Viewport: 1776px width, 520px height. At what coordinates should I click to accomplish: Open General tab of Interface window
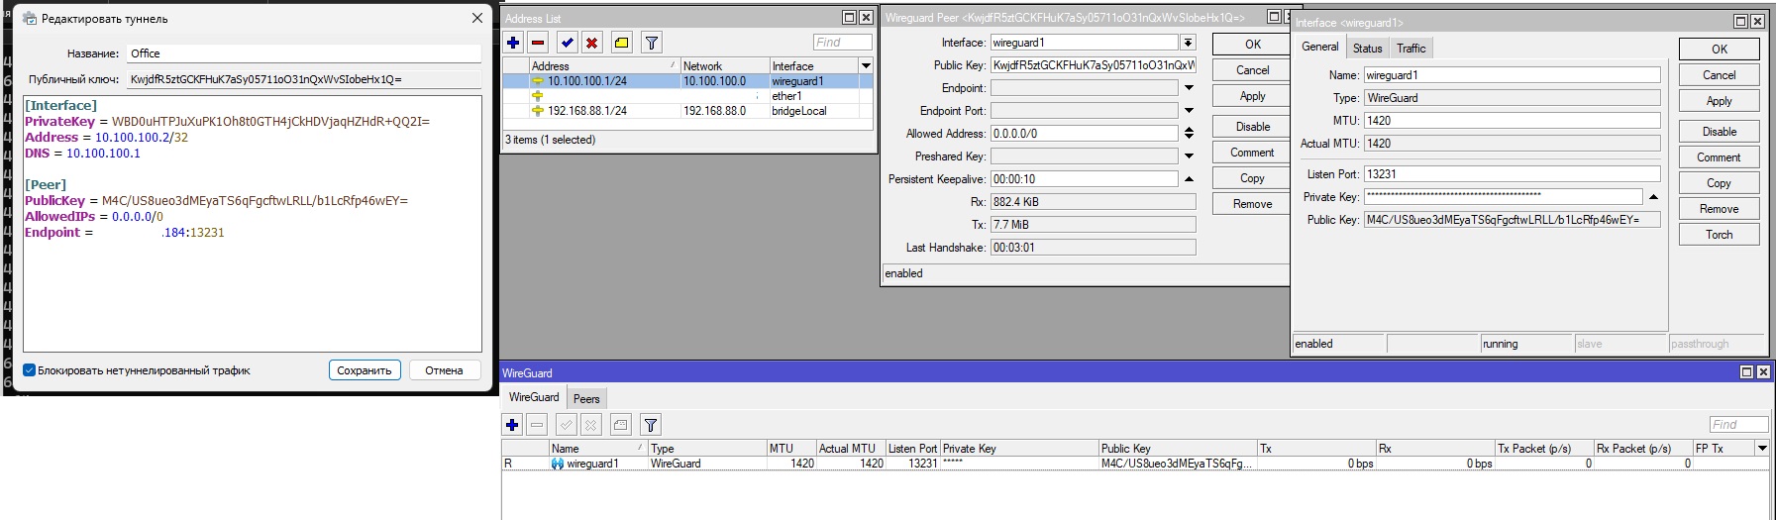1319,47
